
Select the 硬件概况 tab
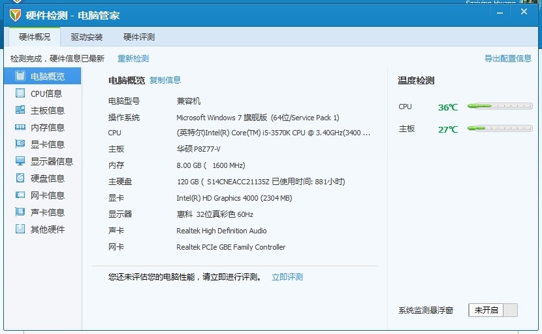[x=35, y=37]
